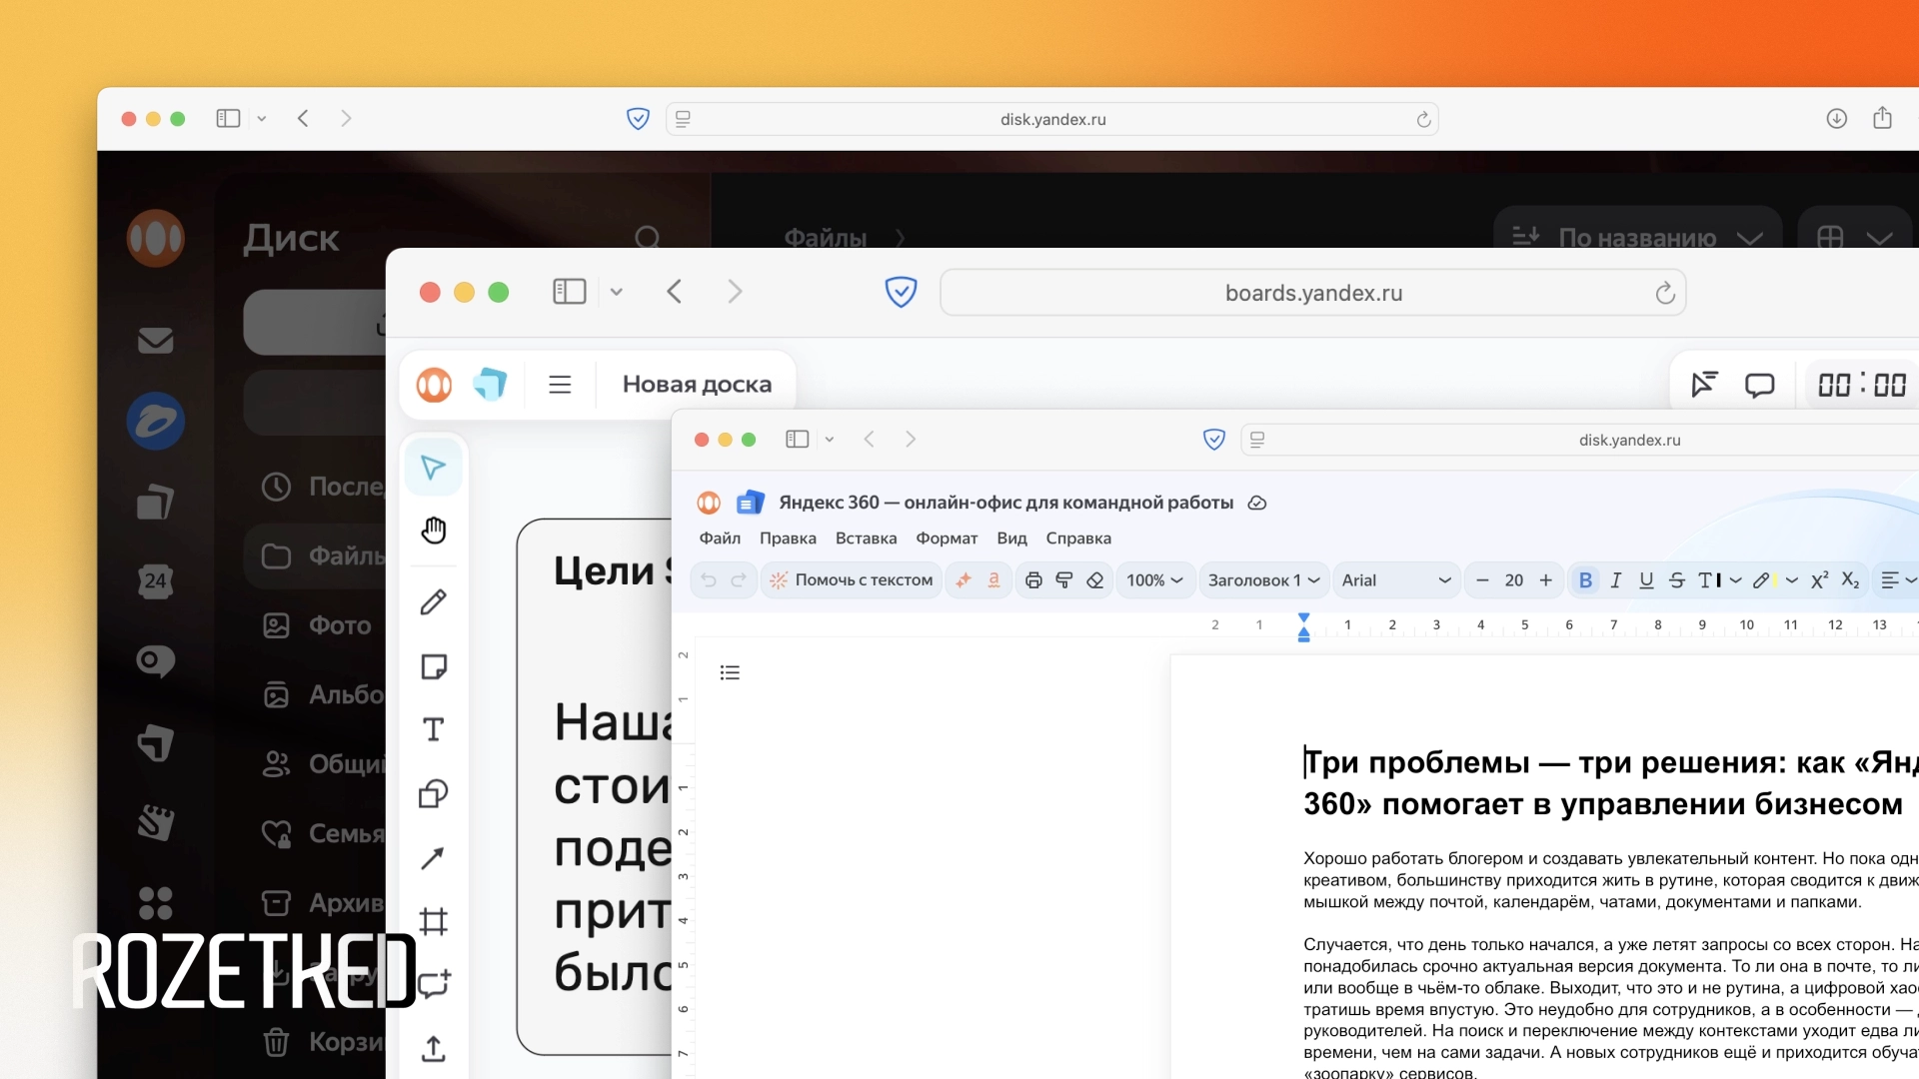Add a sticky note to the board
Viewport: 1919px width, 1079px height.
point(434,665)
